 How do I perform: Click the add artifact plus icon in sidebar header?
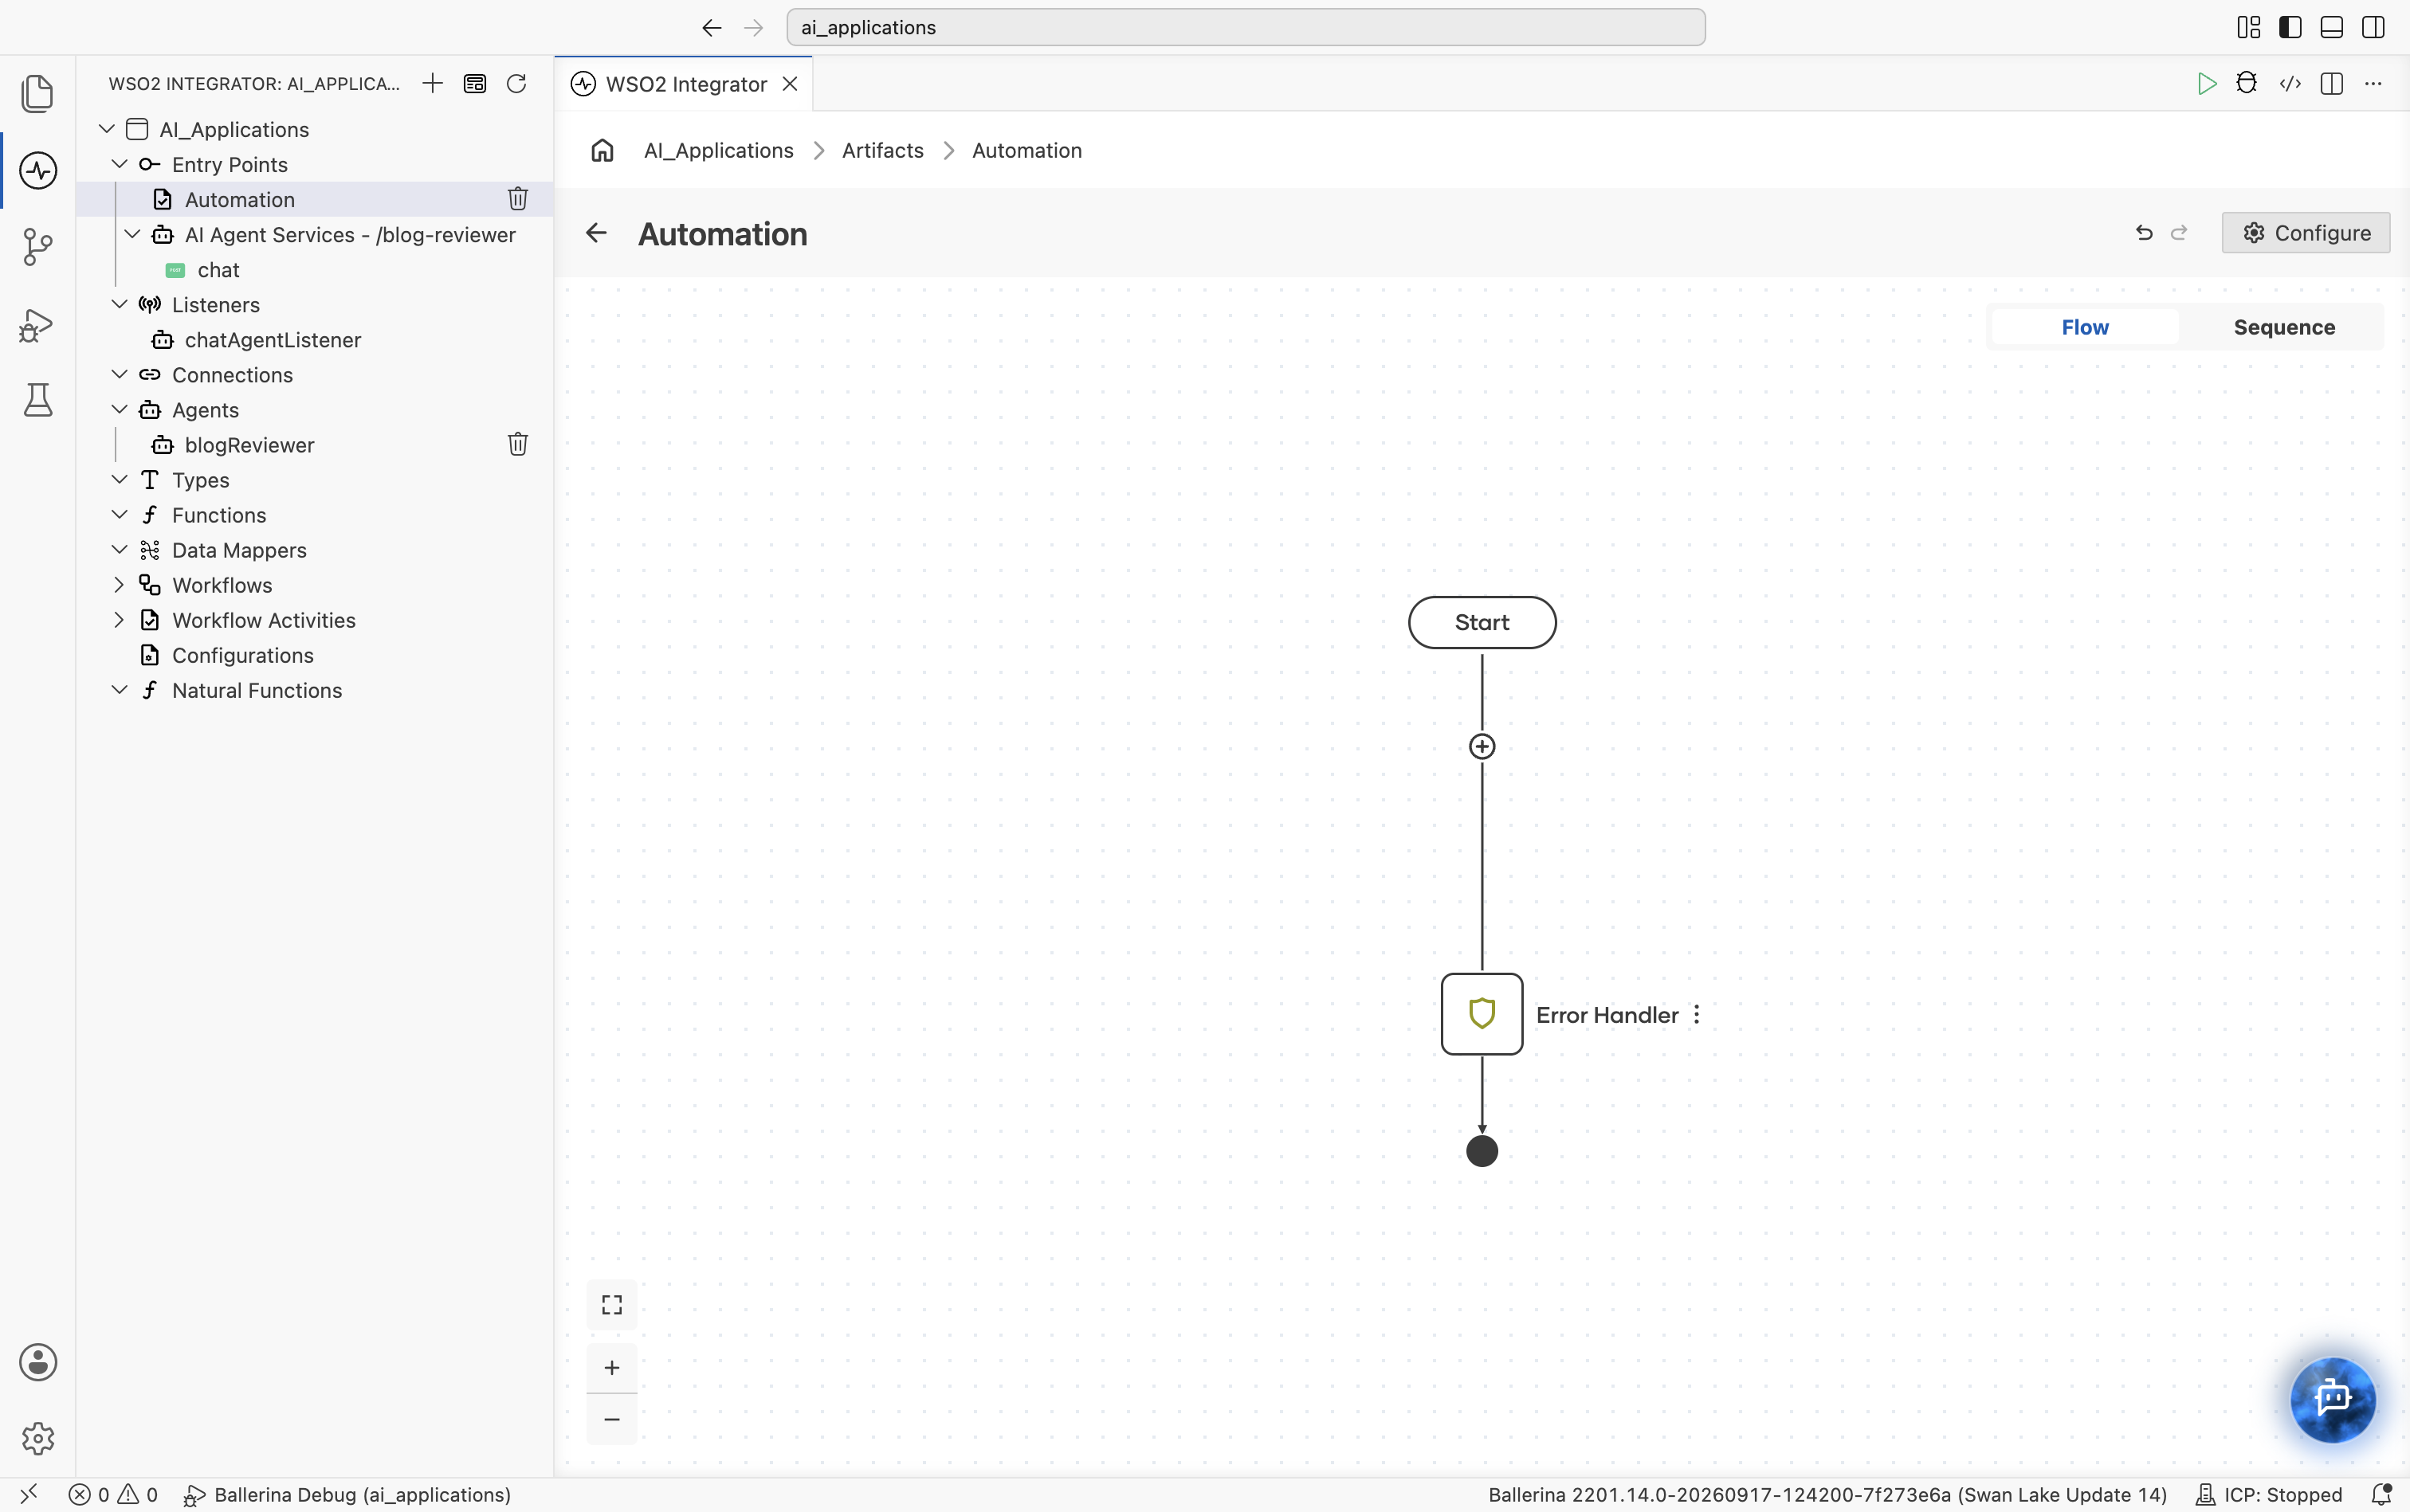pyautogui.click(x=432, y=83)
